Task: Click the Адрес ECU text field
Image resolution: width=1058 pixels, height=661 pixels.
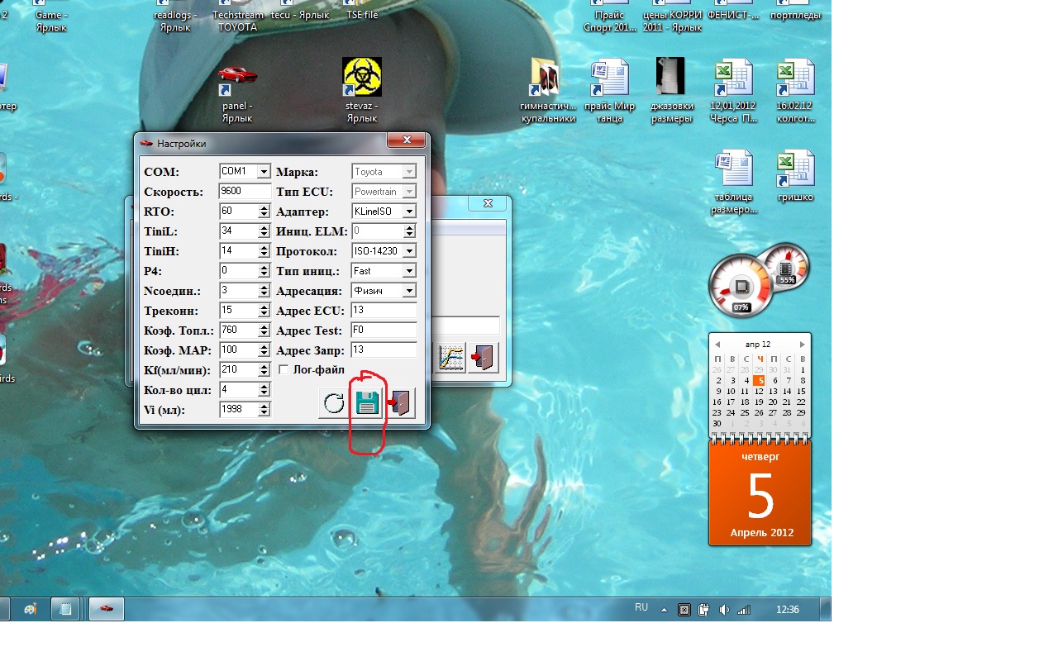Action: click(x=384, y=311)
